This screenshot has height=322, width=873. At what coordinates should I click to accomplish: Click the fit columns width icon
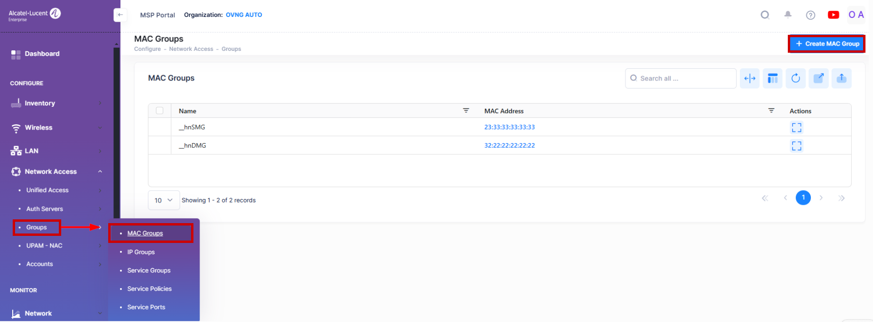click(x=750, y=79)
